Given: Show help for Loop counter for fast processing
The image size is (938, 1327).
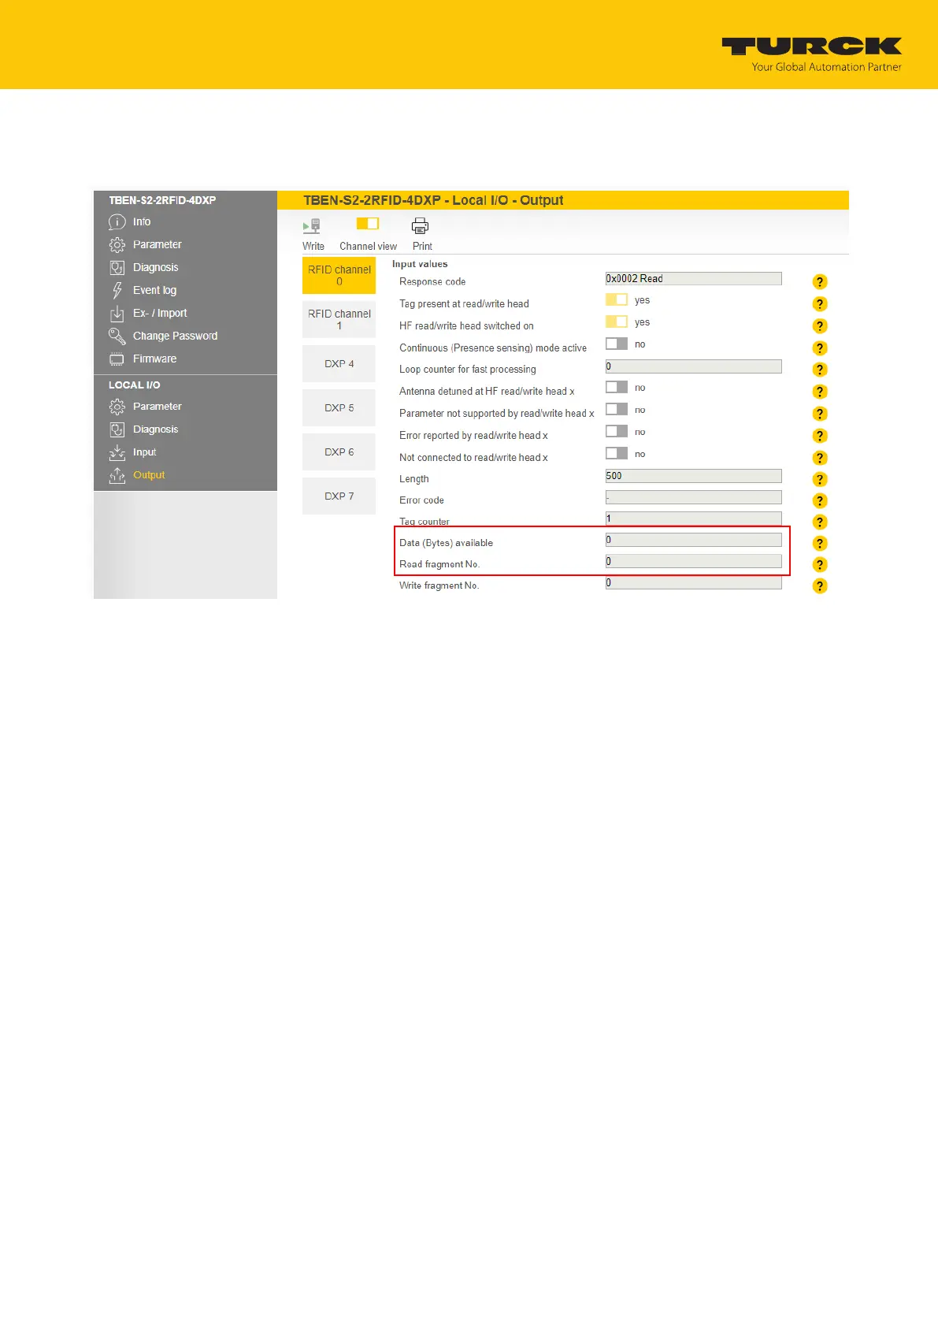Looking at the screenshot, I should point(820,370).
